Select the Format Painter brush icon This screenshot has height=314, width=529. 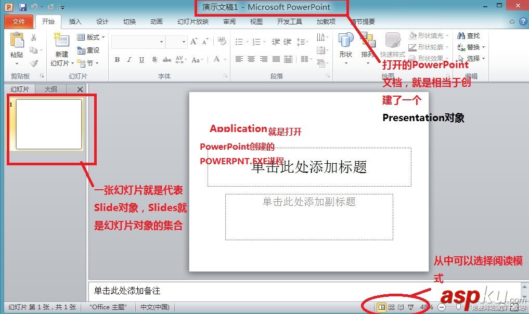[x=33, y=63]
